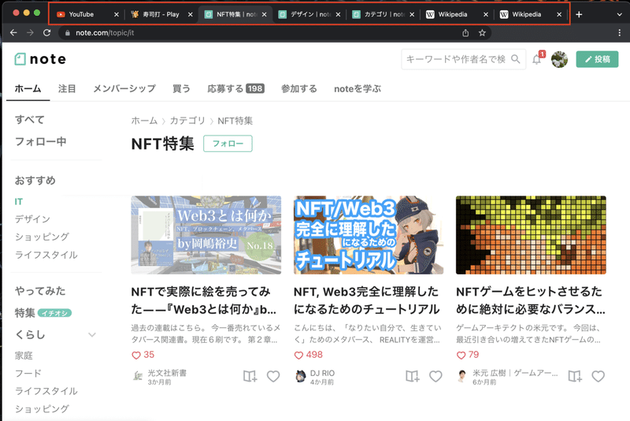Open the NFT/Web3 tutorial thumbnail
This screenshot has width=630, height=421.
pos(369,235)
